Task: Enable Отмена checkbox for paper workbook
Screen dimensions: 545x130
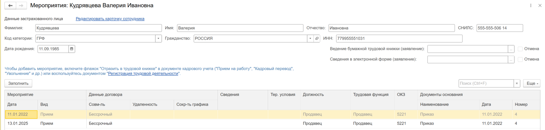Action: point(520,49)
